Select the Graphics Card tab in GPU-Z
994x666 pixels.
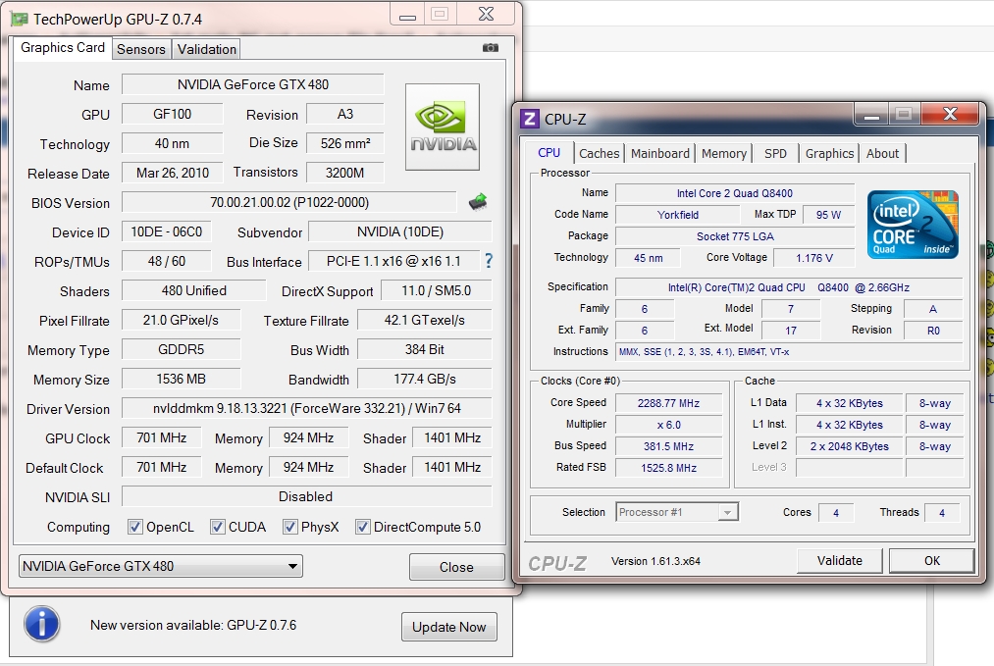62,47
